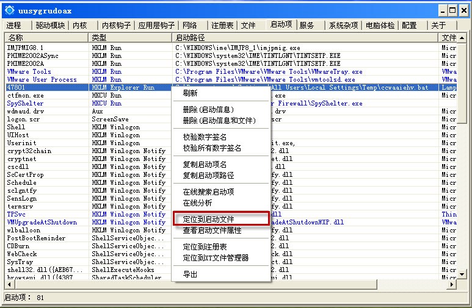Select 在线分析 menu entry
The height and width of the screenshot is (308, 472).
221,202
